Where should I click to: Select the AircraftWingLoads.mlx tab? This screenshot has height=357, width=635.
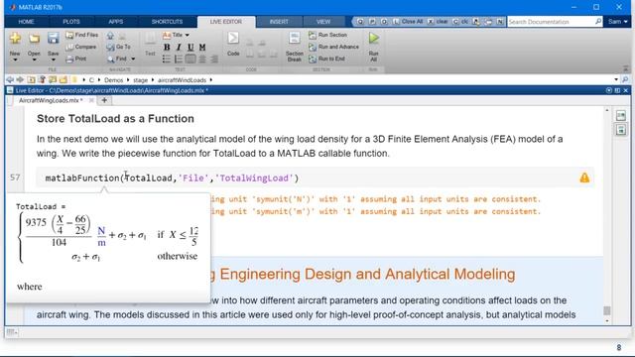[x=51, y=100]
